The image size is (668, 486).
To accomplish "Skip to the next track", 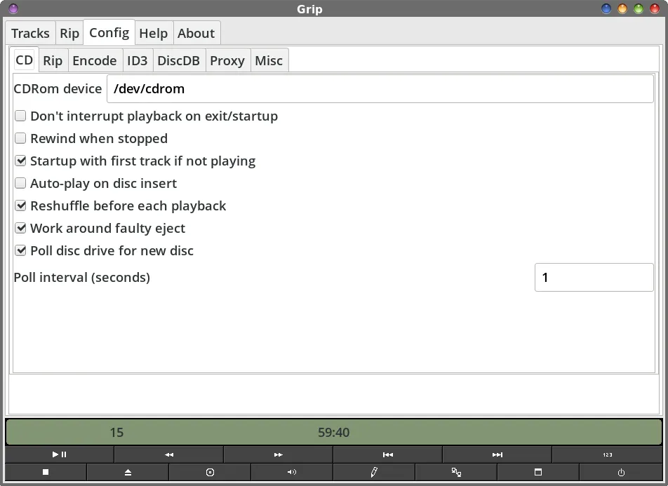I will 497,454.
